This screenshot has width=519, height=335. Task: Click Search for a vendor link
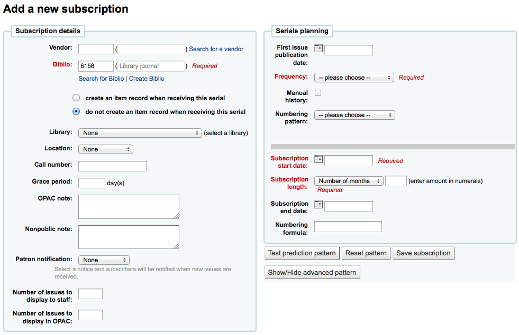216,49
